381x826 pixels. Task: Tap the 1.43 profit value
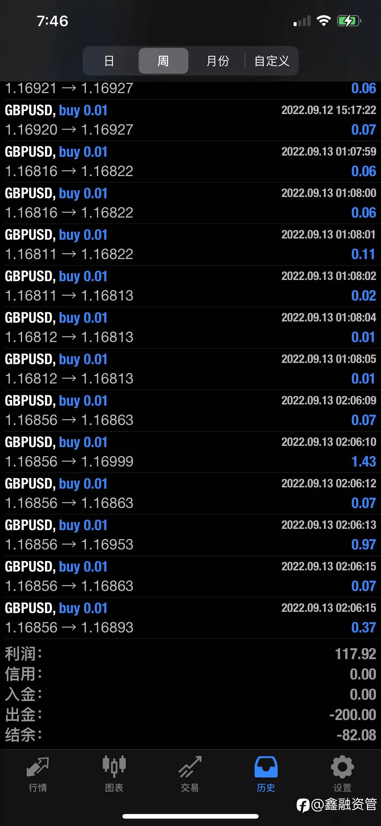pos(364,462)
